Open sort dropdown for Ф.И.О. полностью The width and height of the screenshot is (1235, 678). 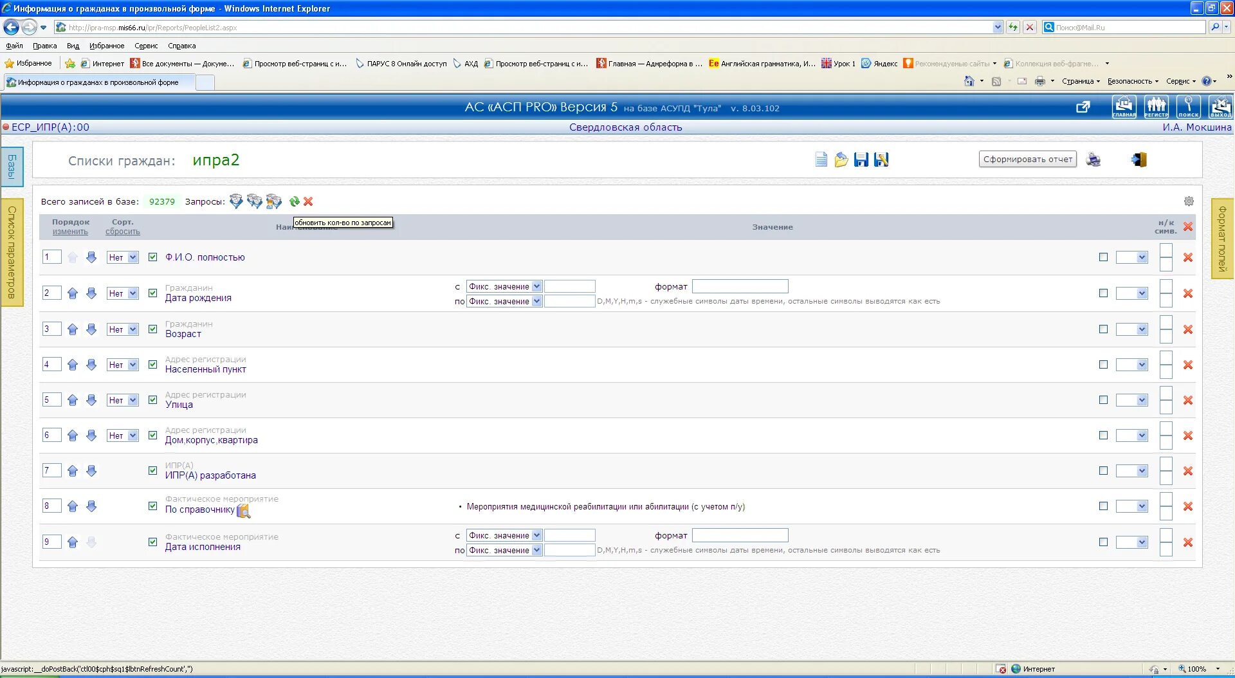coord(122,257)
